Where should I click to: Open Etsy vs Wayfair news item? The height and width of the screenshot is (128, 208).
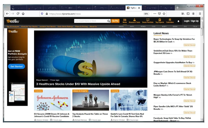click(x=172, y=84)
